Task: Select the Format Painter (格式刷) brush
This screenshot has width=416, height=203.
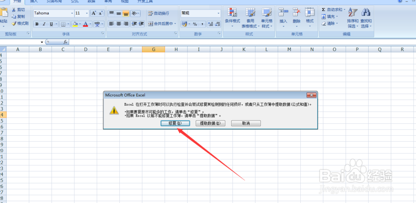Action: [x=20, y=23]
